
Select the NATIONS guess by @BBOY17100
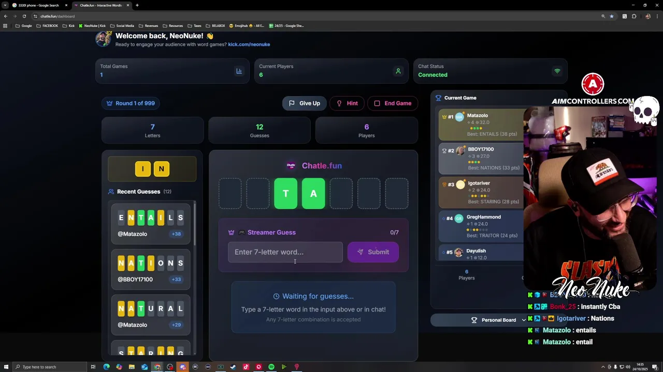tap(151, 269)
